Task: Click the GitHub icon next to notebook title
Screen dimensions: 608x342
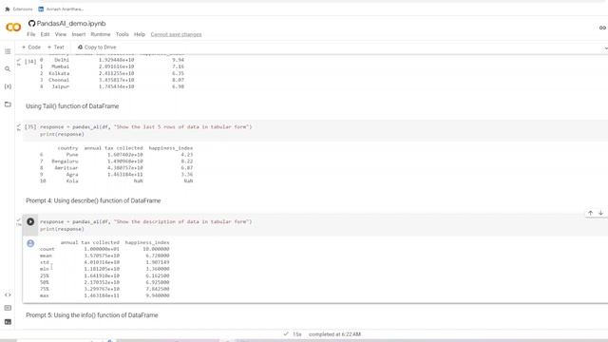Action: (31, 24)
